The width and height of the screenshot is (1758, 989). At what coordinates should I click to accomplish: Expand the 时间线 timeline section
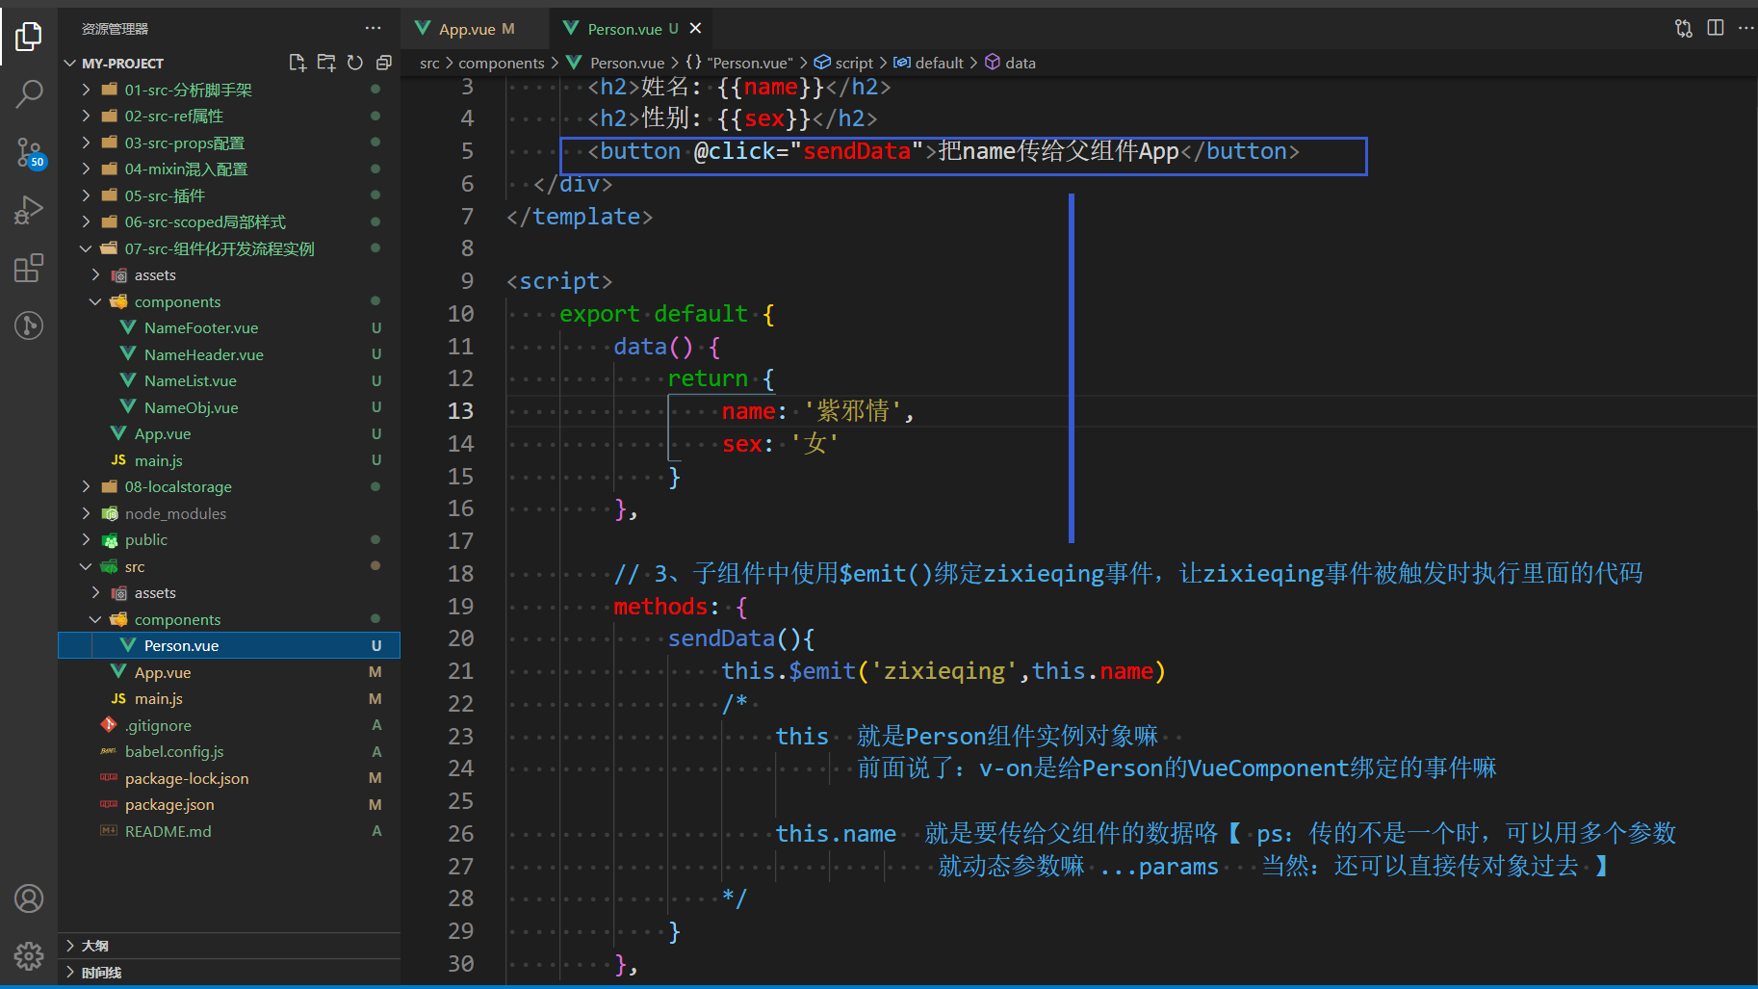[229, 973]
